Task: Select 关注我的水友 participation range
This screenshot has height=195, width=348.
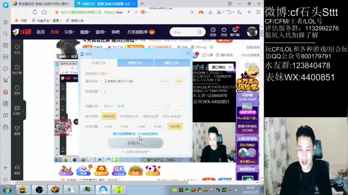Action: pyautogui.click(x=129, y=116)
